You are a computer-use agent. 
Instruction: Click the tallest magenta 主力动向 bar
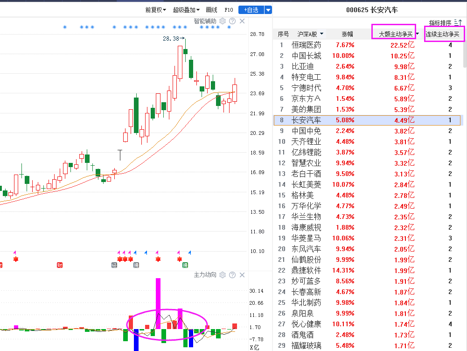[158, 303]
